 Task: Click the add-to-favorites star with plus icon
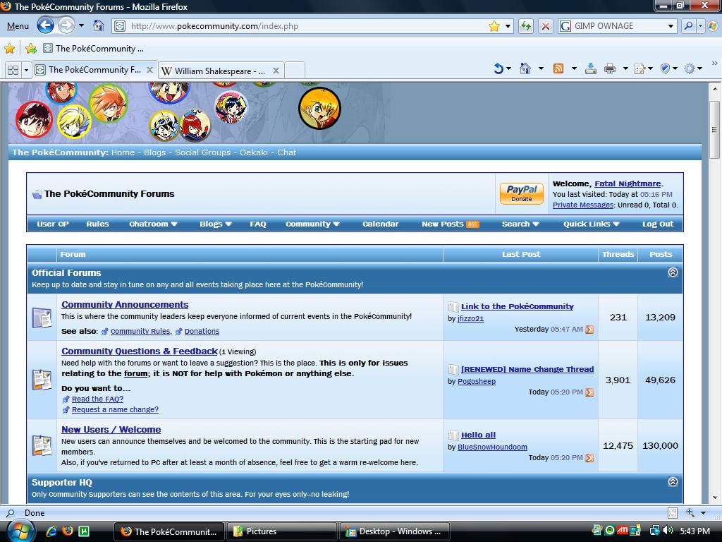pos(31,48)
